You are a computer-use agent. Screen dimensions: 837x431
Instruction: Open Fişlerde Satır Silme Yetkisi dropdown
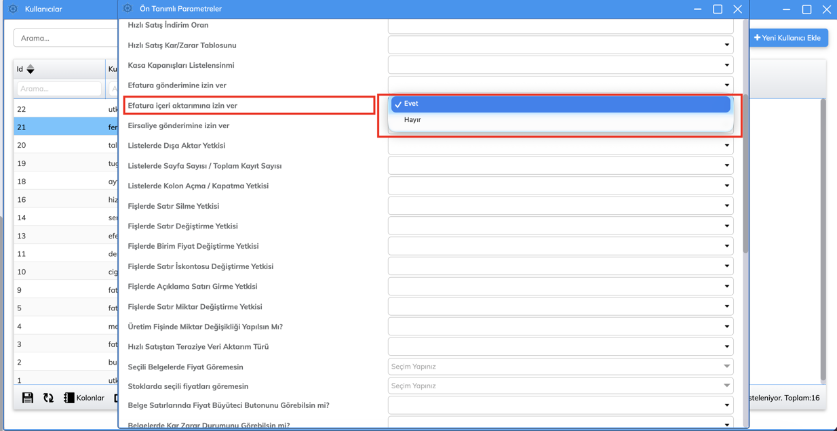(x=560, y=206)
